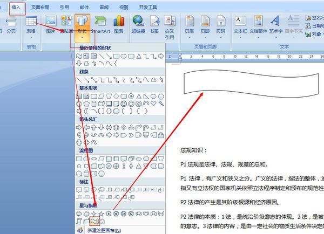
Task: Select the left arrow in Block Arrows section
Action: (x=86, y=128)
